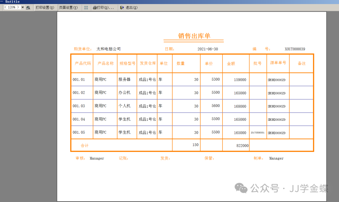Click the 销售出库单 report title
The height and width of the screenshot is (202, 339).
point(194,36)
